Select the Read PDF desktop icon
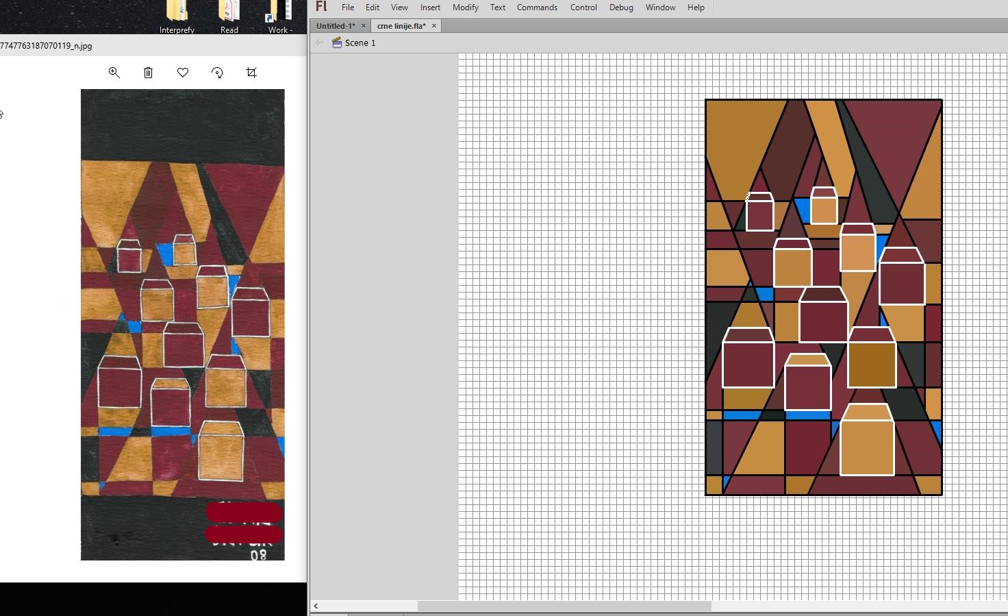Viewport: 1008px width, 616px height. [x=229, y=17]
